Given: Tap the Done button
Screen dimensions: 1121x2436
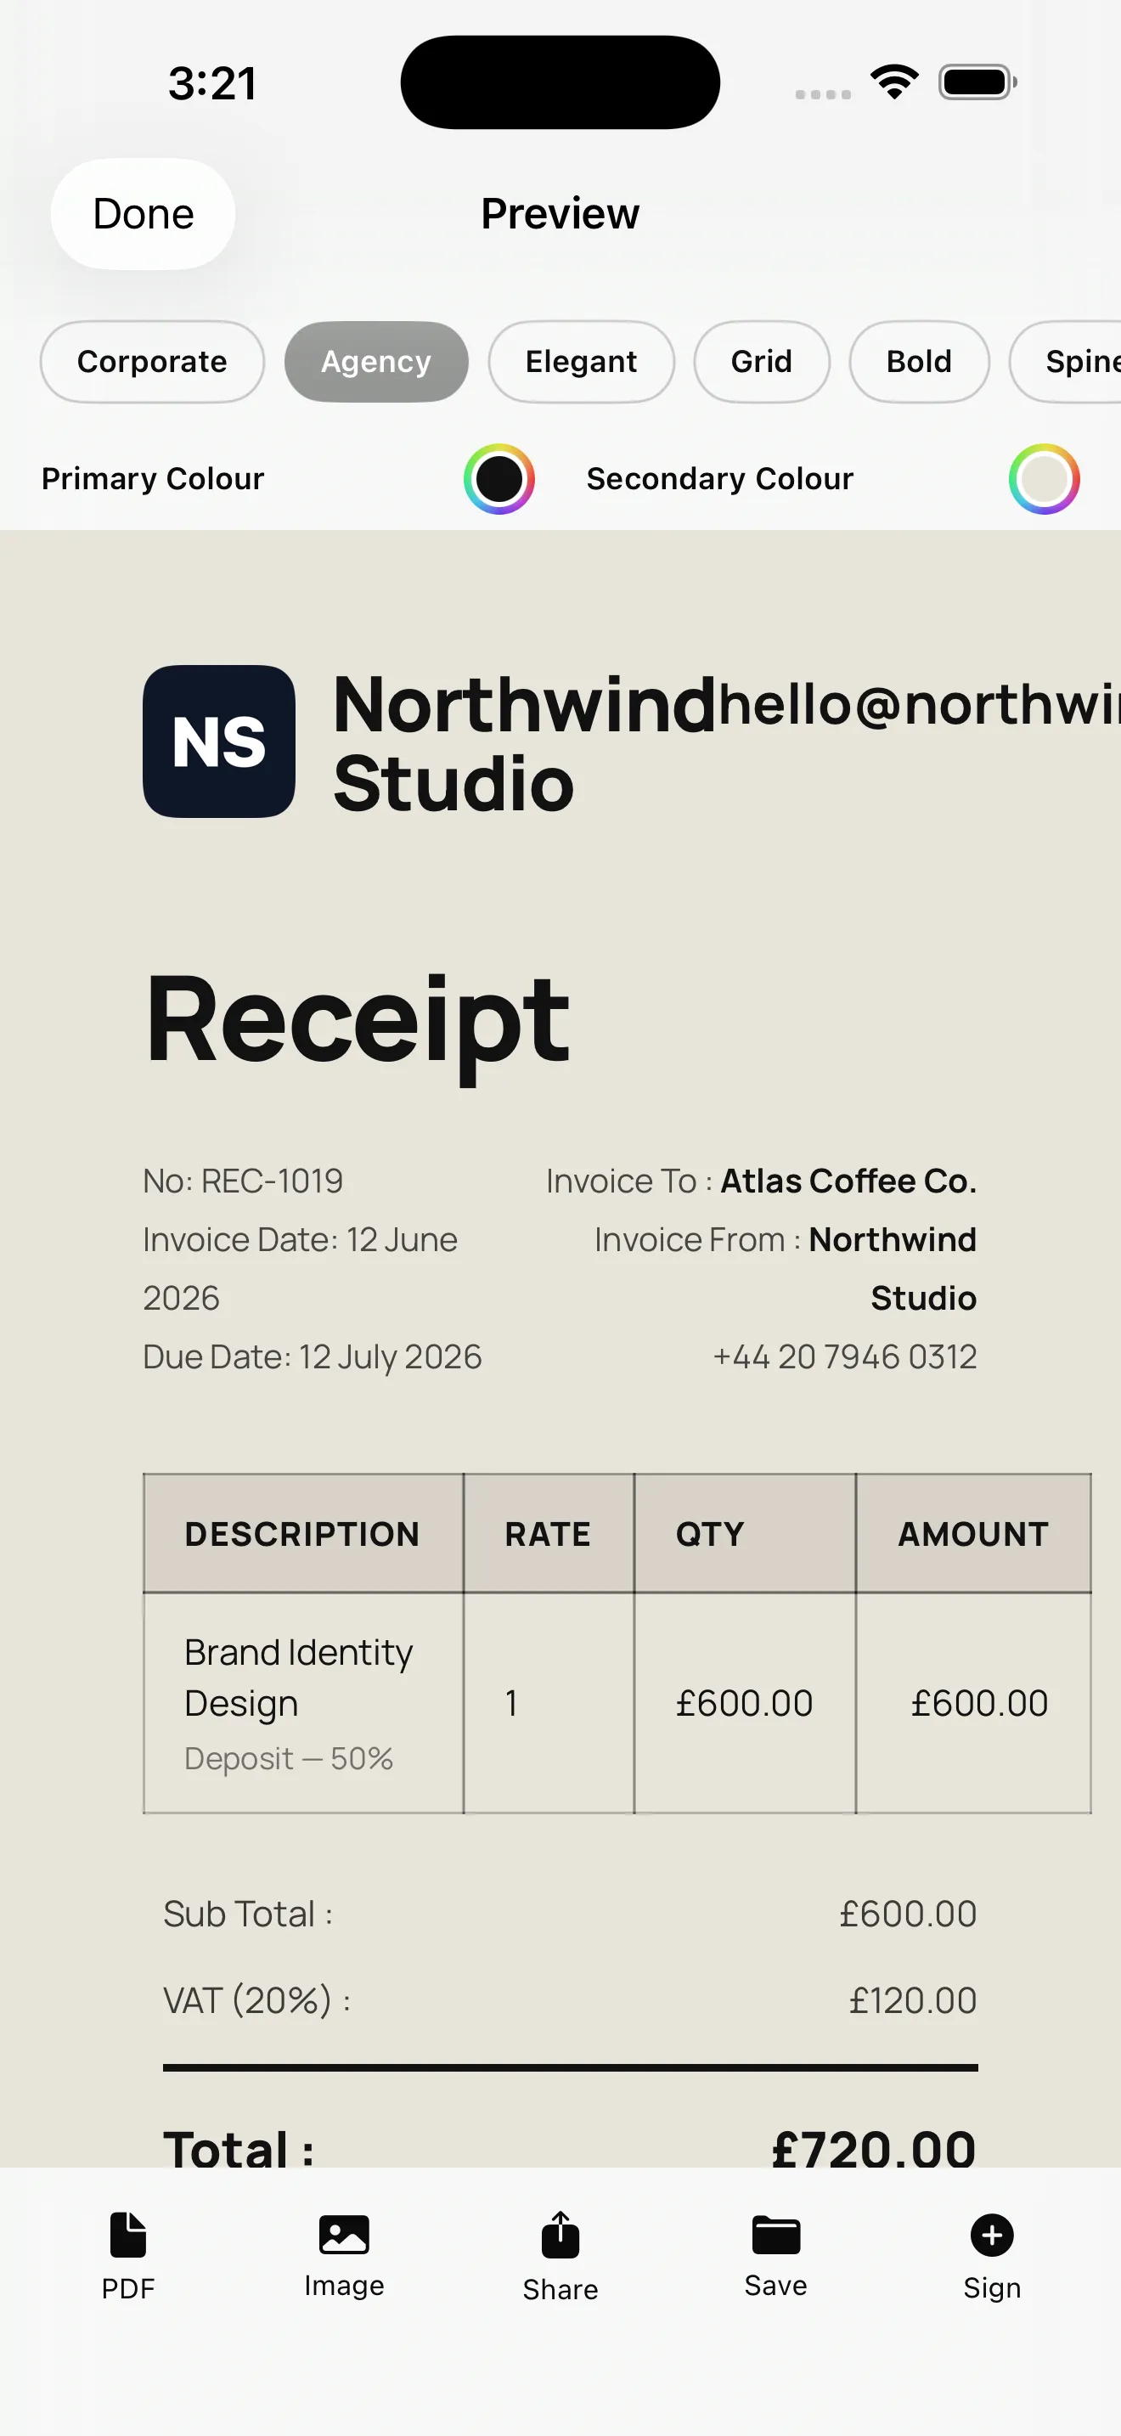Looking at the screenshot, I should click(x=143, y=214).
